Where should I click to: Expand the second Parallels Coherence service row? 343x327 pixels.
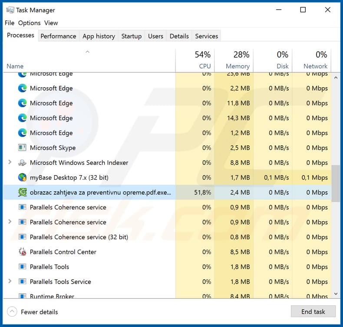(10, 222)
